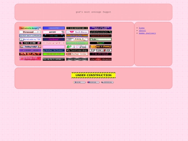Viewport: 188px width, 141px height.
Task: Click the 'surviving the horrors' pink blinkie
Action: 30,58
